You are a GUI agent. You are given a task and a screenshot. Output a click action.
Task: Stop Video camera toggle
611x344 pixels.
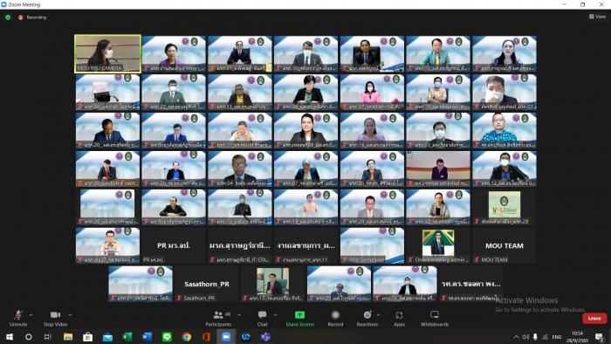55,318
